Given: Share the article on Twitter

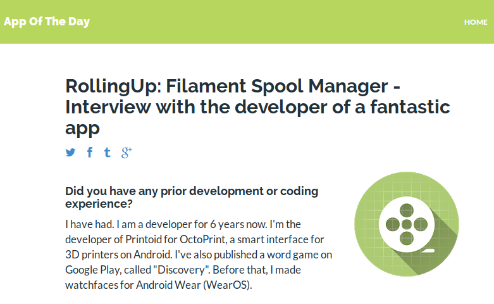Looking at the screenshot, I should [70, 152].
